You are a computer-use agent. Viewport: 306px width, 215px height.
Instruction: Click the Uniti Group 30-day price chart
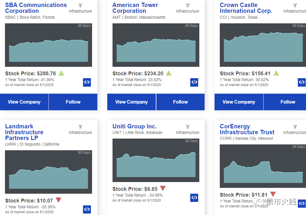pyautogui.click(x=156, y=160)
